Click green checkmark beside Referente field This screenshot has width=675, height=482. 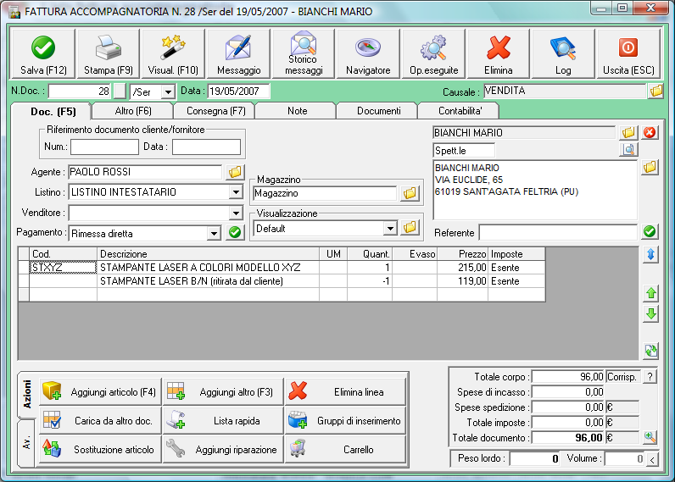pos(650,231)
